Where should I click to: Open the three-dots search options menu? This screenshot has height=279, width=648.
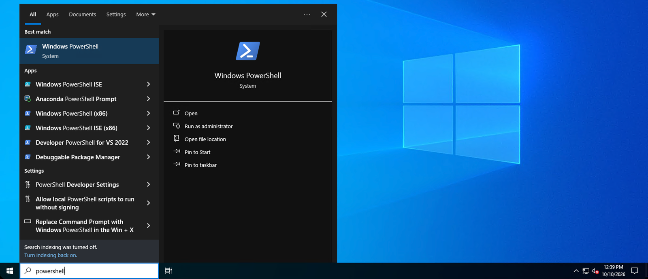point(307,14)
